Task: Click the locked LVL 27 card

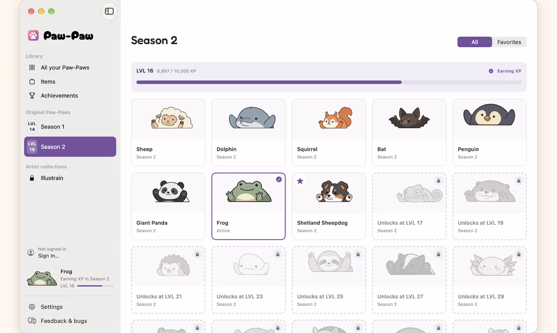Action: [409, 280]
